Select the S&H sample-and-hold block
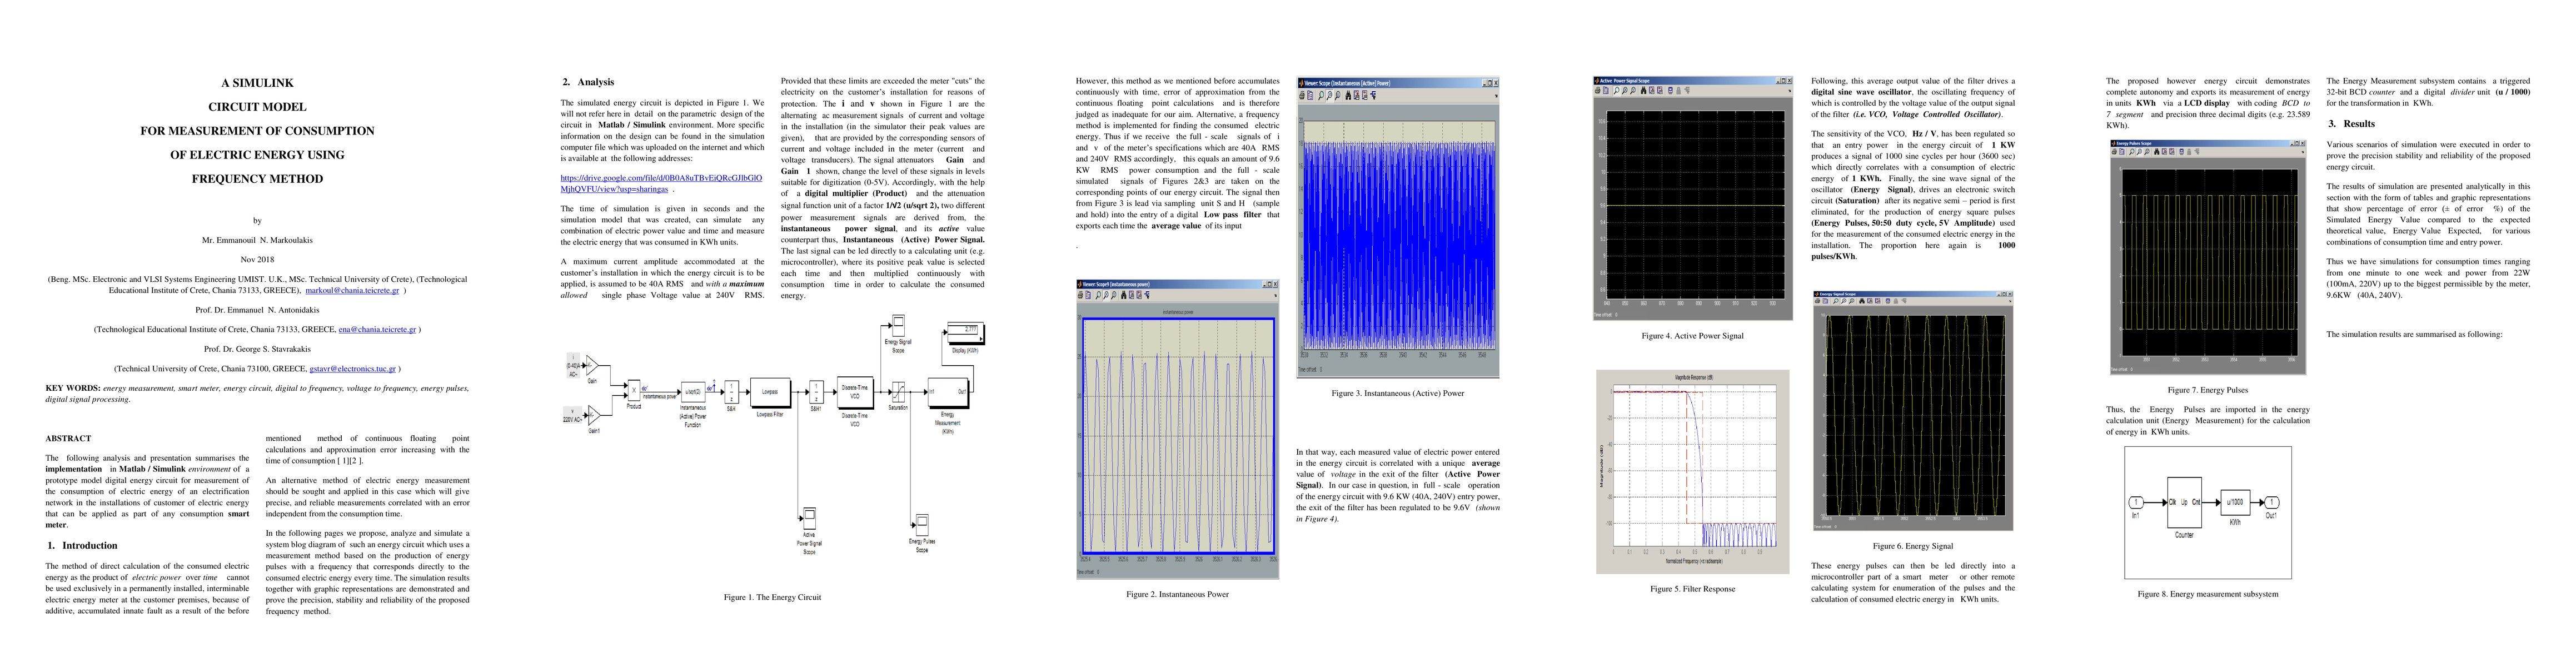The width and height of the screenshot is (2576, 667). pyautogui.click(x=732, y=392)
